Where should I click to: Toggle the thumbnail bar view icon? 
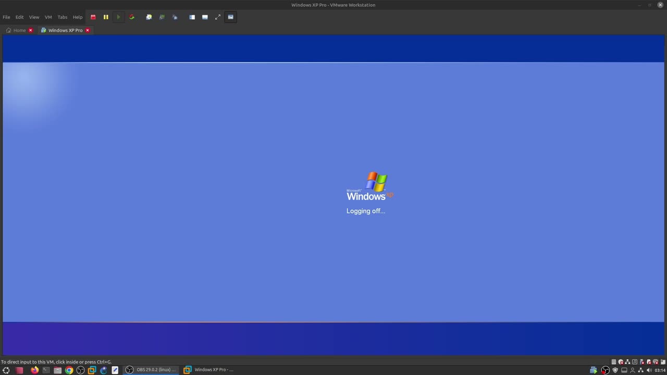tap(205, 17)
